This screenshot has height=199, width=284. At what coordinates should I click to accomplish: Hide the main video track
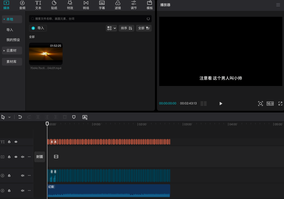click(16, 157)
